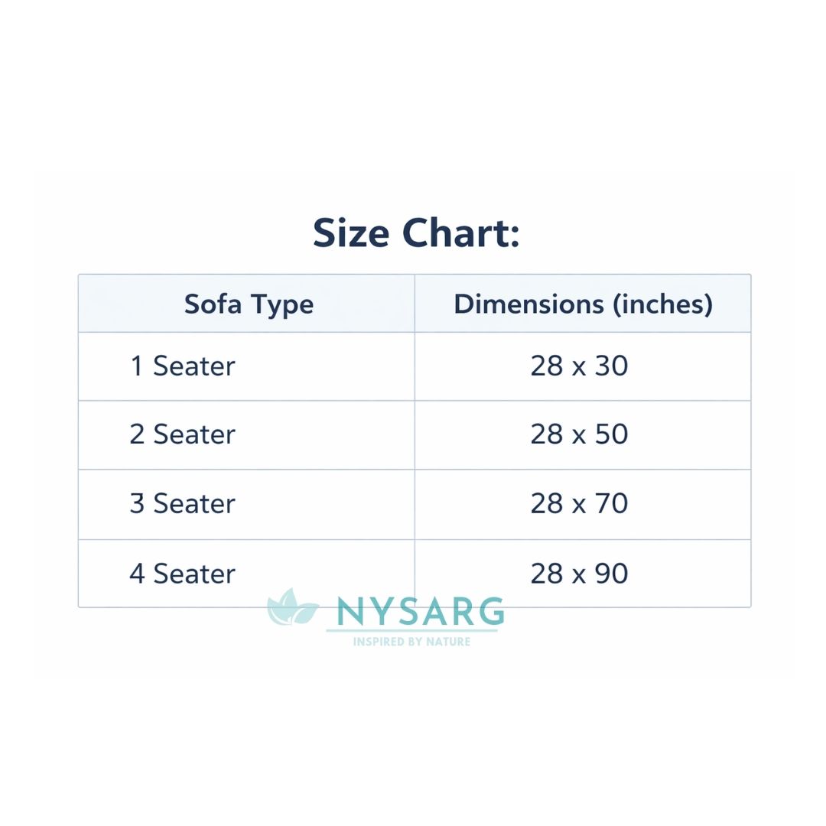Select the '2 Seater' row label

tap(183, 434)
